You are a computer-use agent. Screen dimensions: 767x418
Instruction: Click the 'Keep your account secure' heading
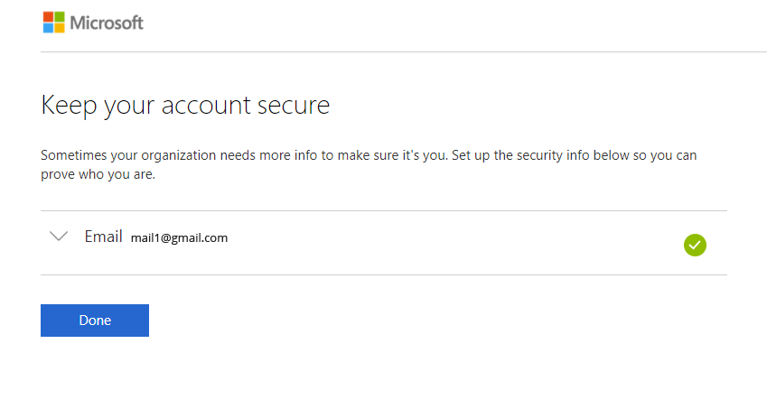185,106
